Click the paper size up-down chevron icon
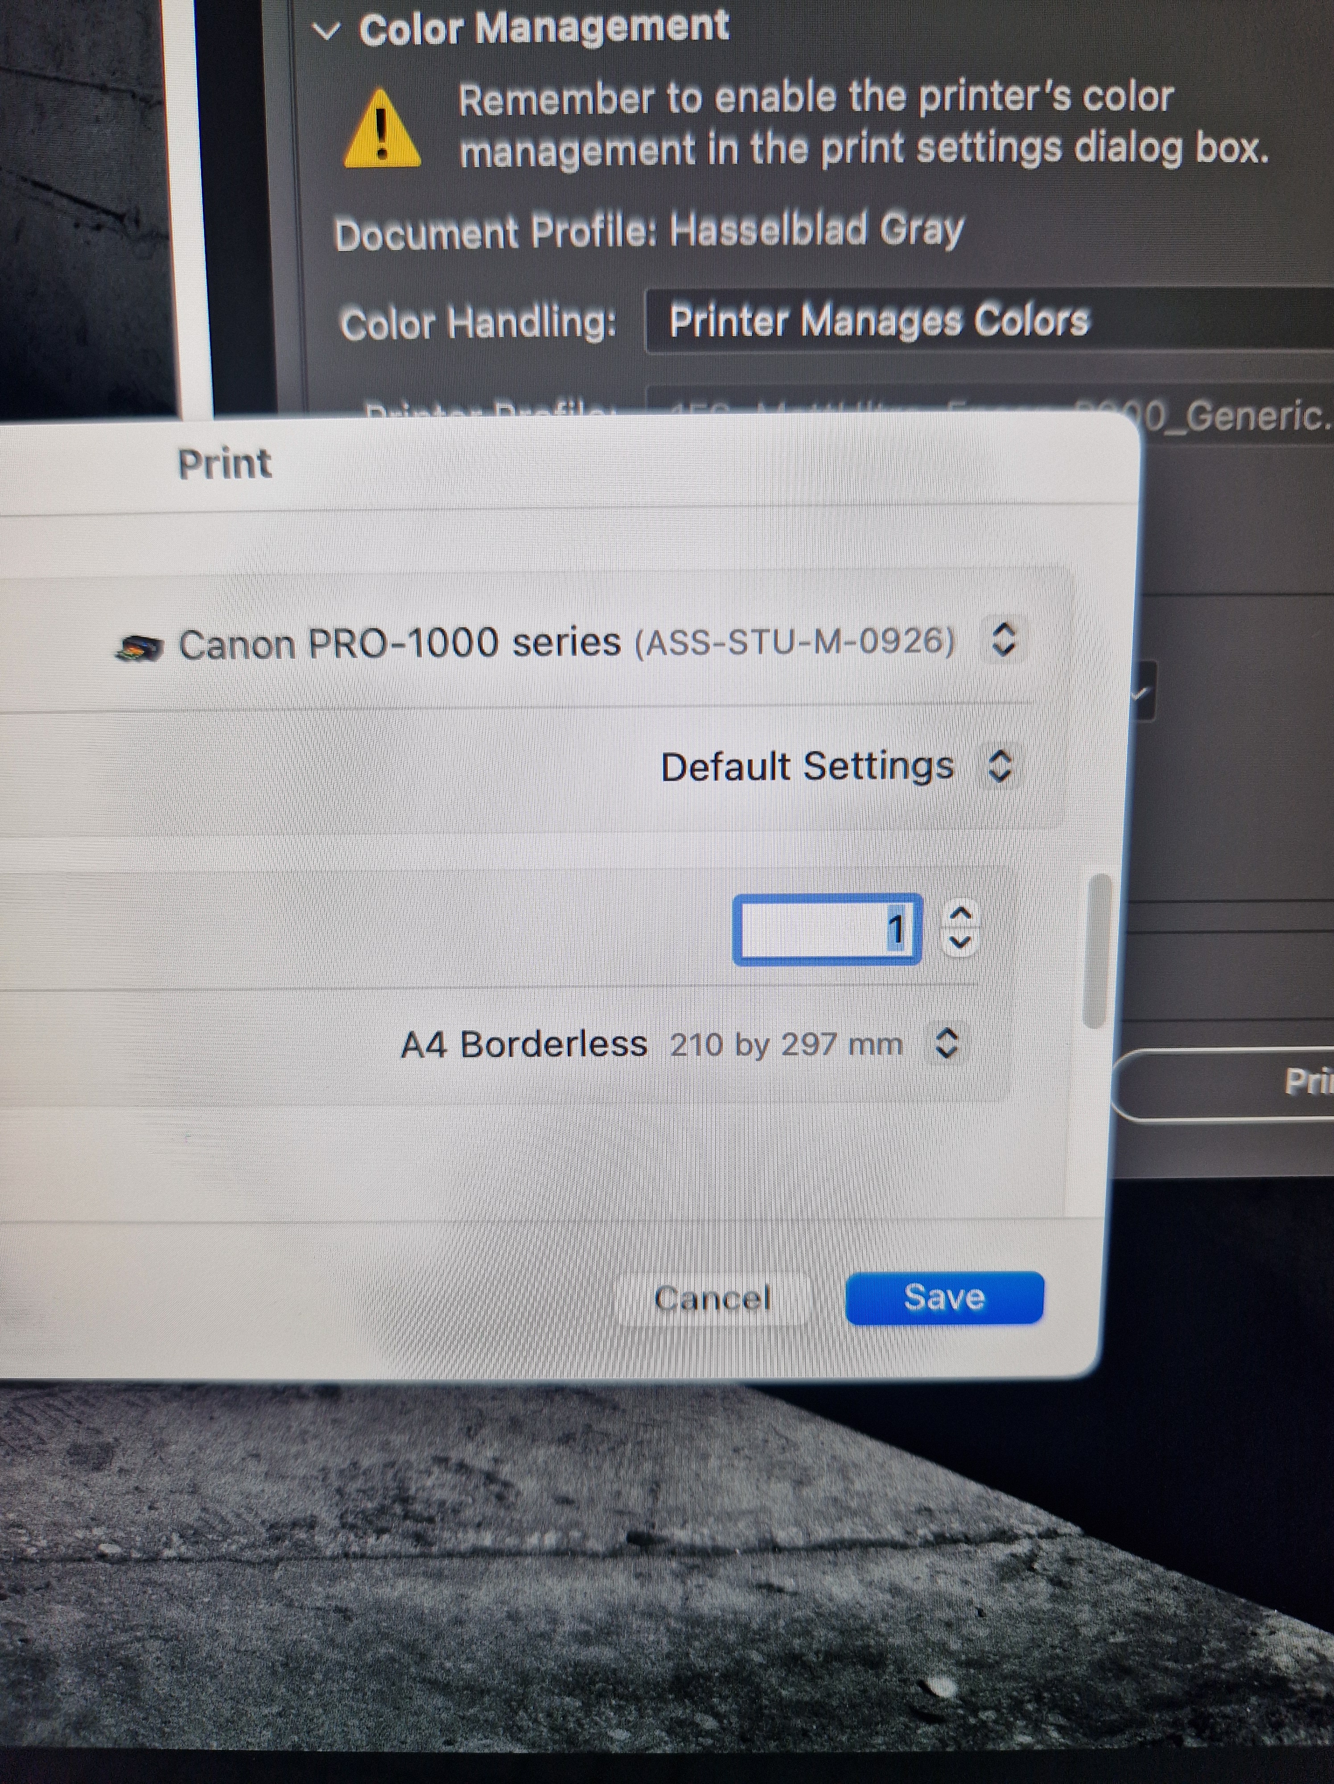Screen dimensions: 1334x1784 pyautogui.click(x=946, y=1043)
